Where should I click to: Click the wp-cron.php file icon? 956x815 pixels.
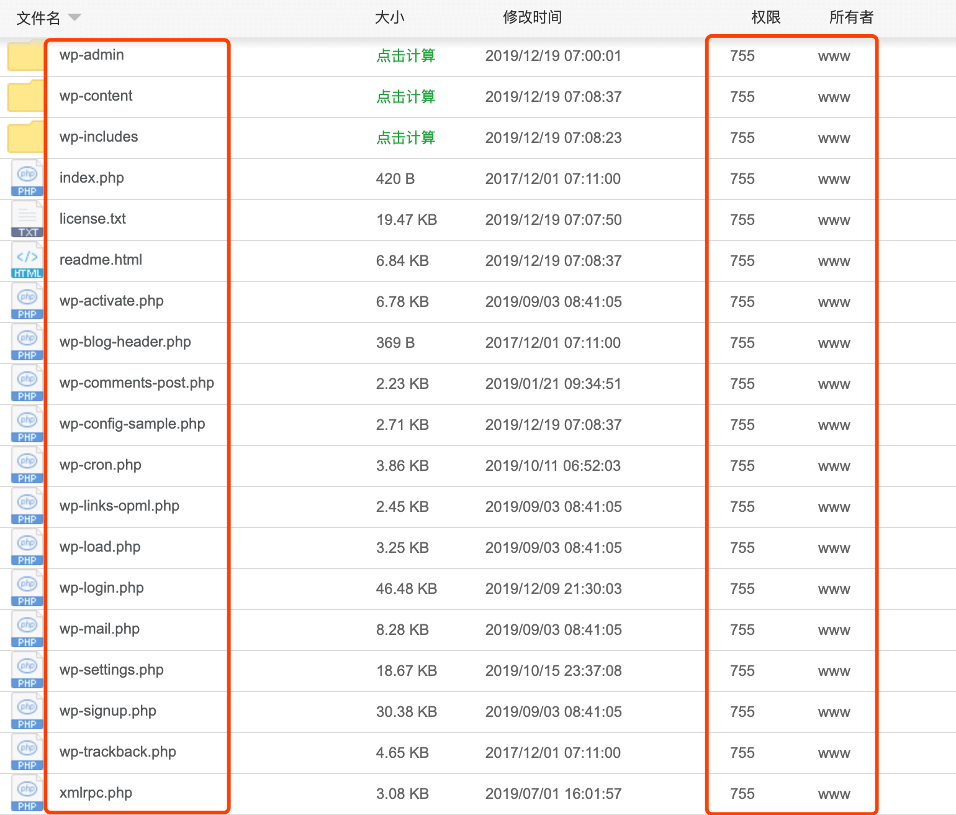tap(27, 466)
